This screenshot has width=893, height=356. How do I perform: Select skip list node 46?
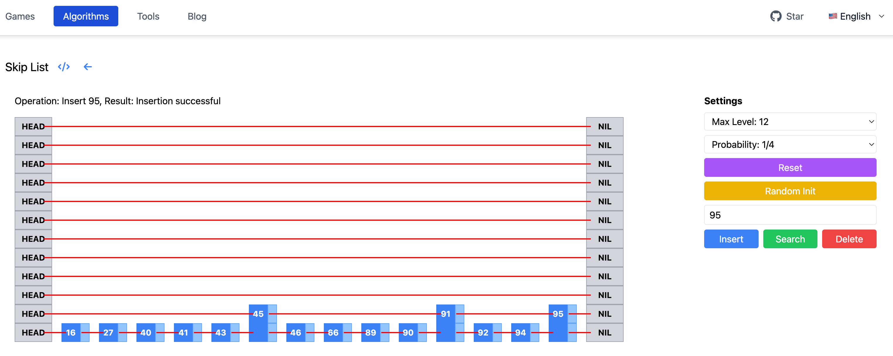(300, 333)
